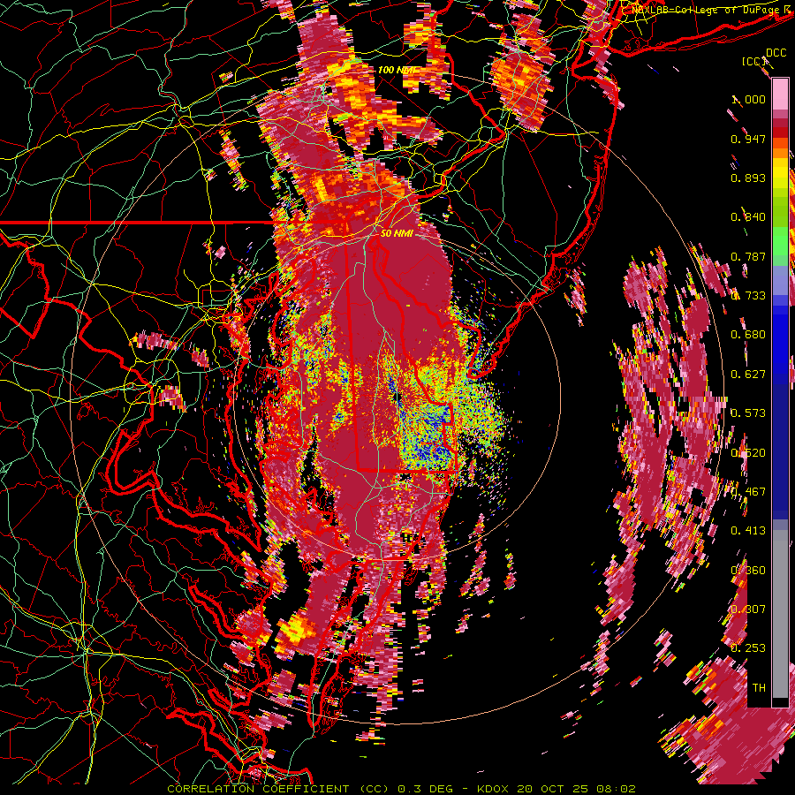The height and width of the screenshot is (795, 795).
Task: Click the 0.307 scale value
Action: click(x=748, y=609)
